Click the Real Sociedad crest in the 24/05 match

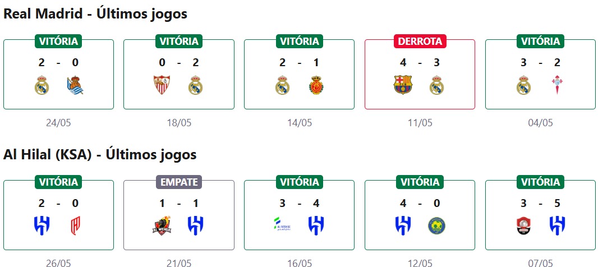tap(75, 85)
